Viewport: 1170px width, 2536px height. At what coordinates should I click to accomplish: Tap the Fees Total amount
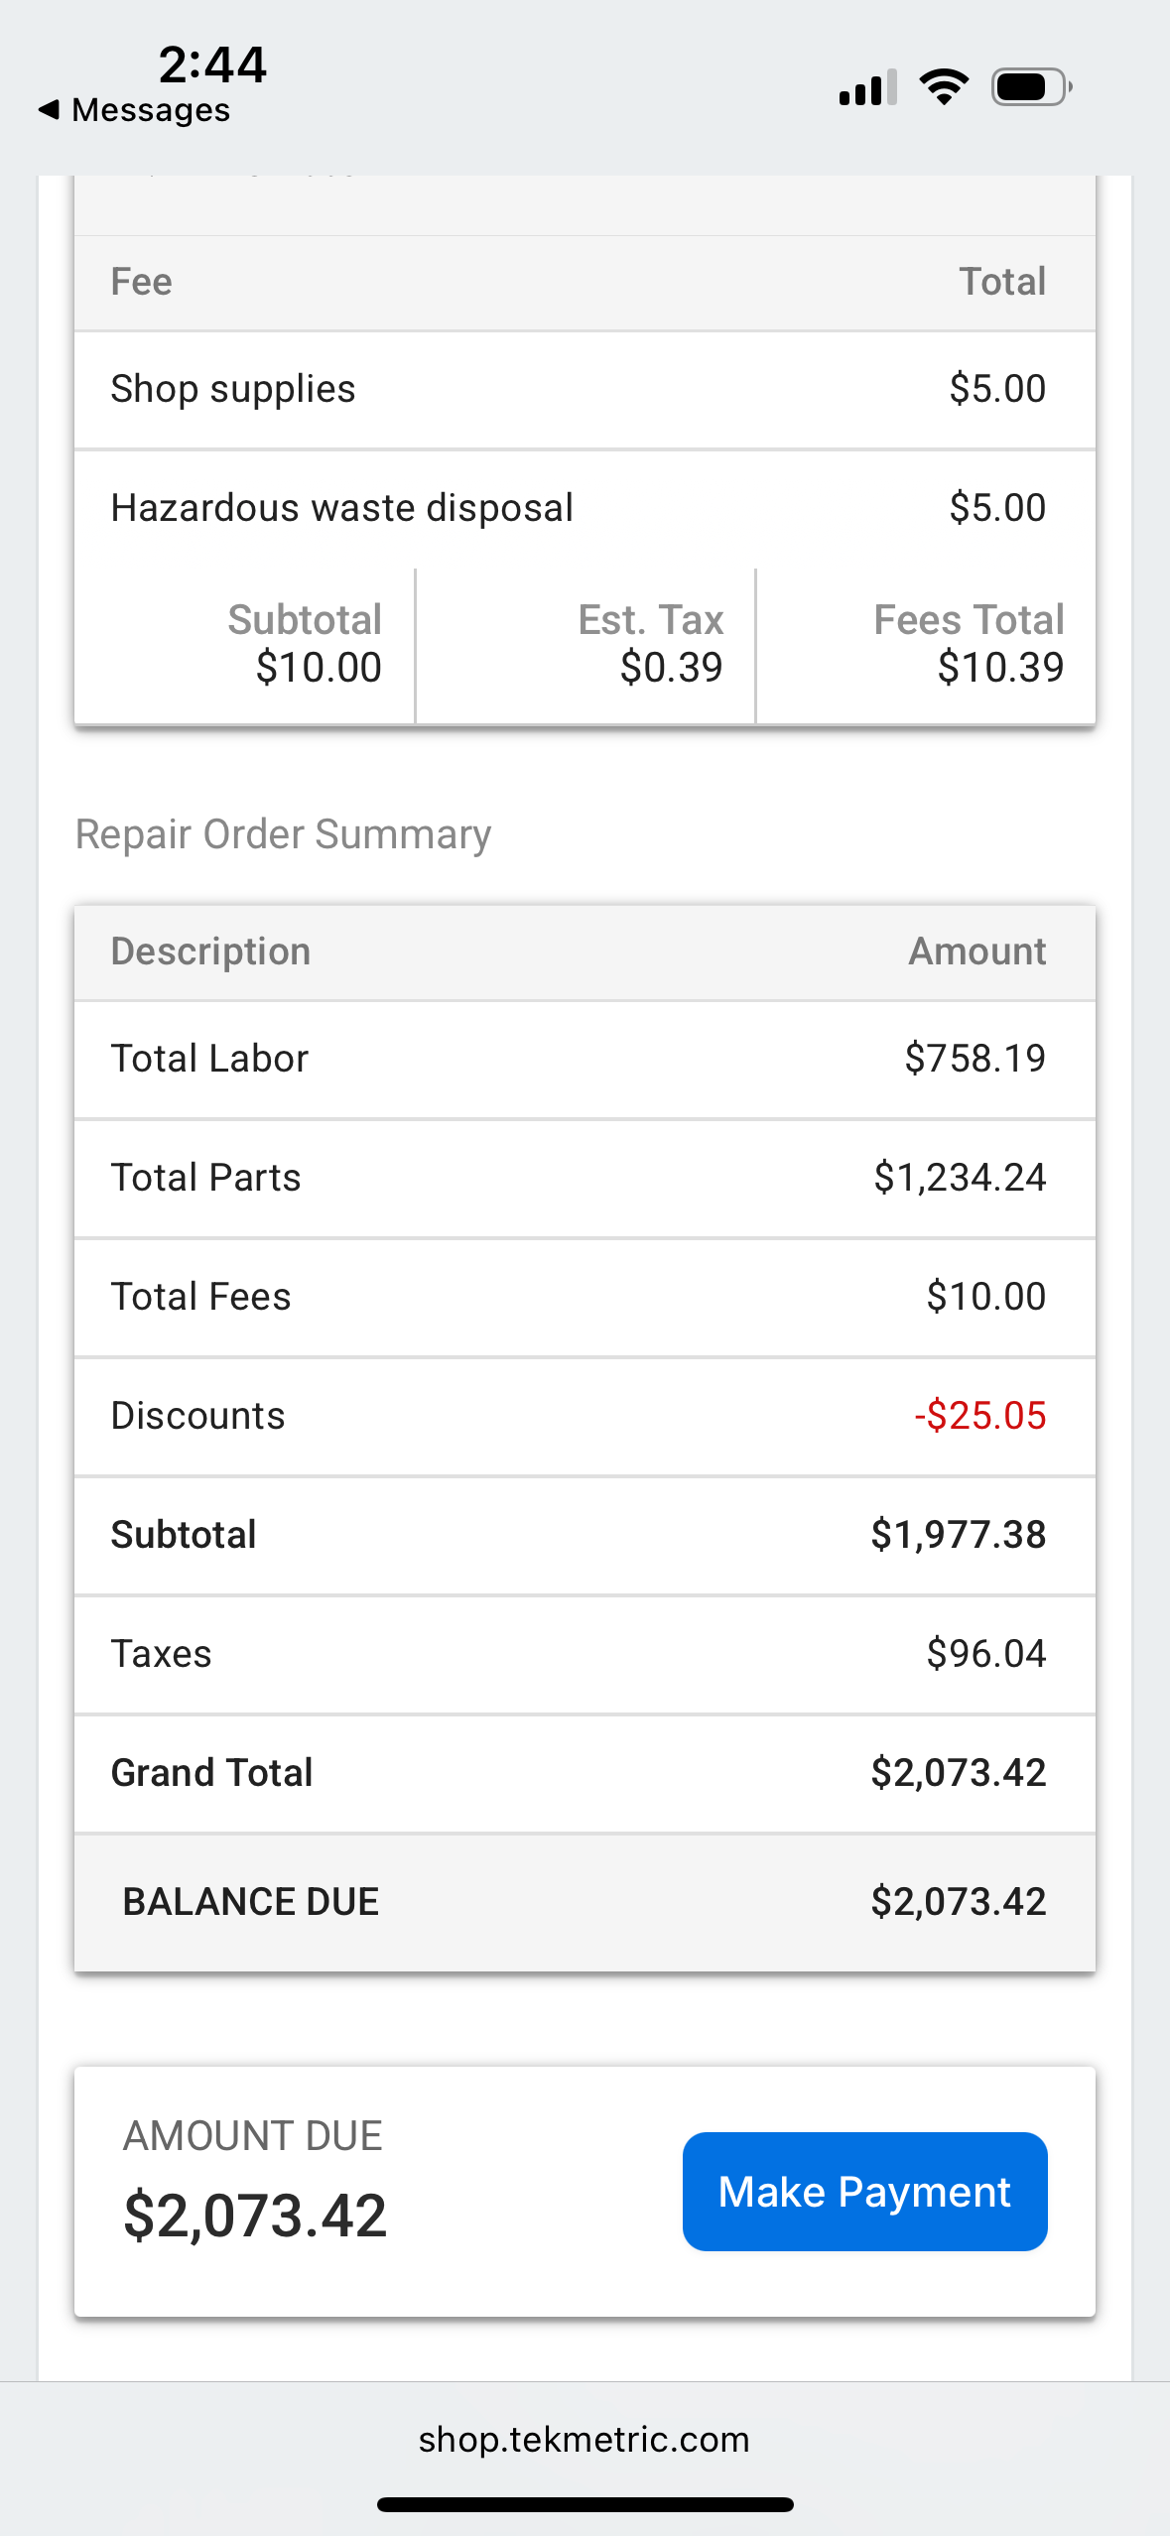[x=999, y=667]
